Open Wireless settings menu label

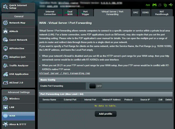tap(14, 99)
